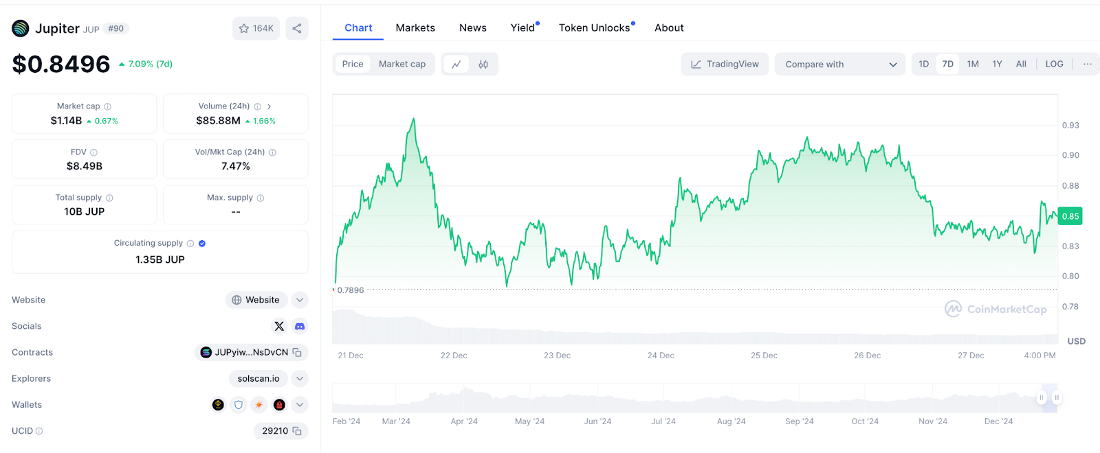Show FDV info icon
1100x453 pixels.
94,152
